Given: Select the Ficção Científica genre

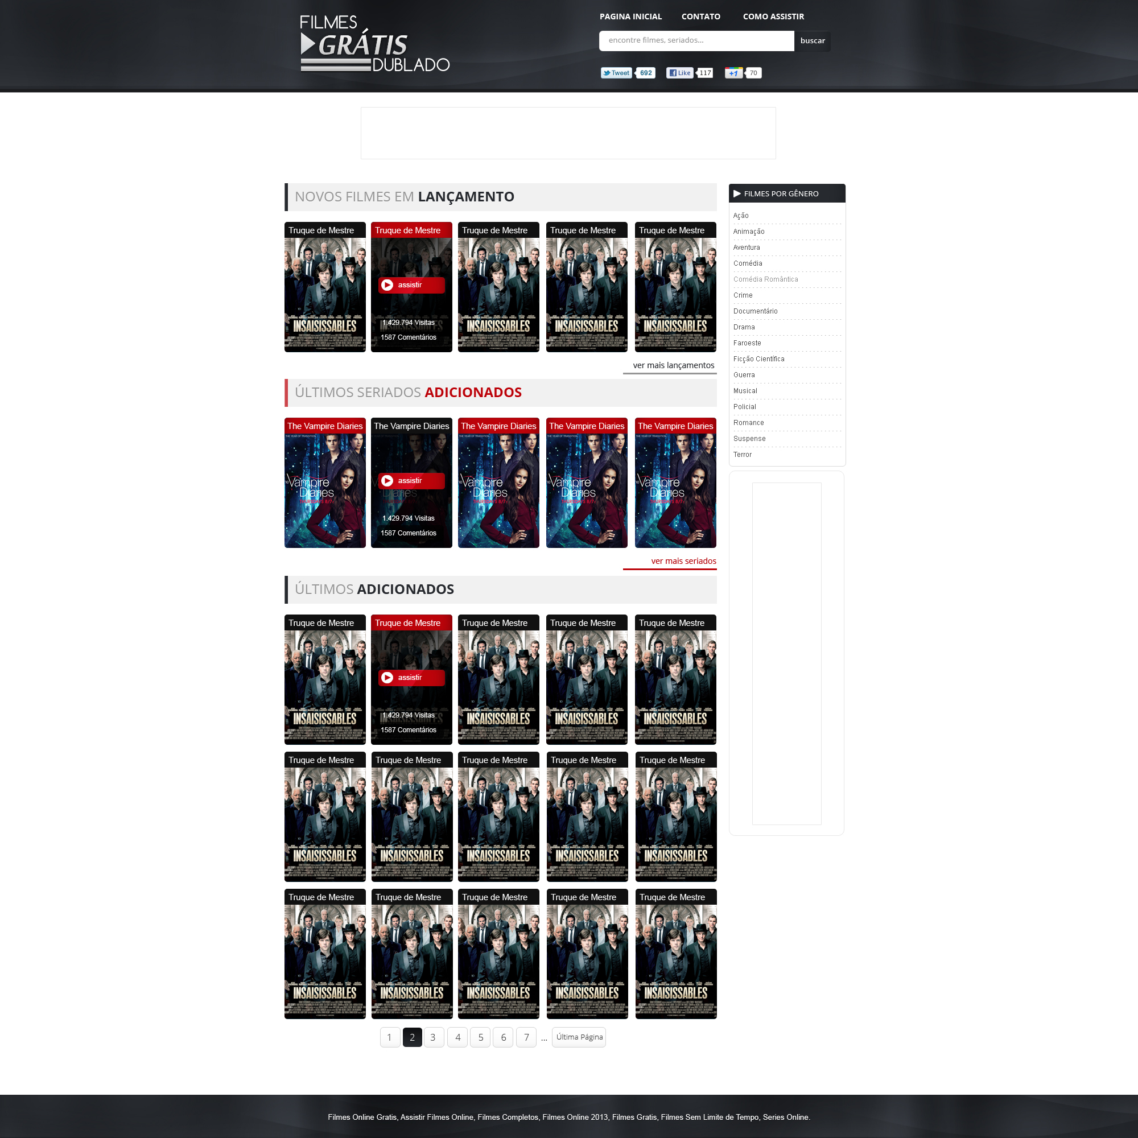Looking at the screenshot, I should coord(758,358).
